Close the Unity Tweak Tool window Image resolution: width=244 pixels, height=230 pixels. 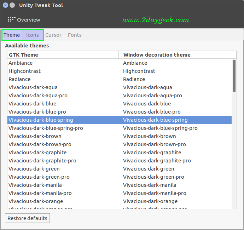pos(5,5)
